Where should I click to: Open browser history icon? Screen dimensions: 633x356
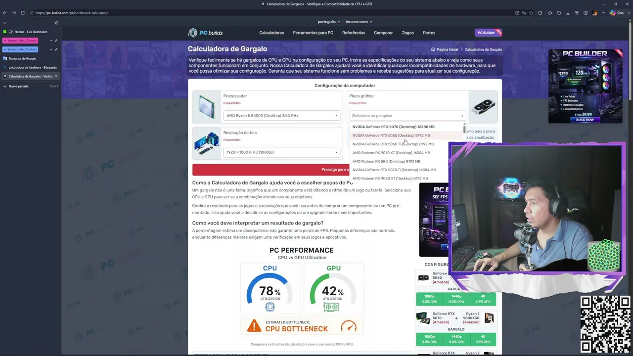559,13
